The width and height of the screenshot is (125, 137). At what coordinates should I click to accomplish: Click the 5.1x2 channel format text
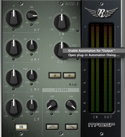[x=73, y=85]
